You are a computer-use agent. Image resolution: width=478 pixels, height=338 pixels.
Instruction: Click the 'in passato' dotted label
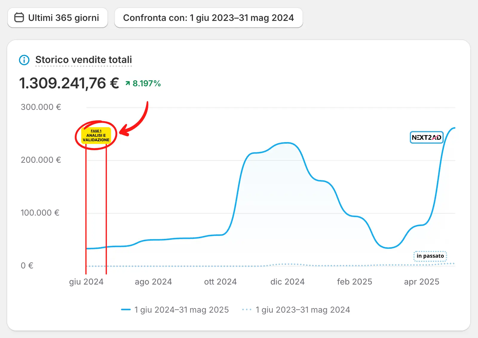[x=430, y=256]
